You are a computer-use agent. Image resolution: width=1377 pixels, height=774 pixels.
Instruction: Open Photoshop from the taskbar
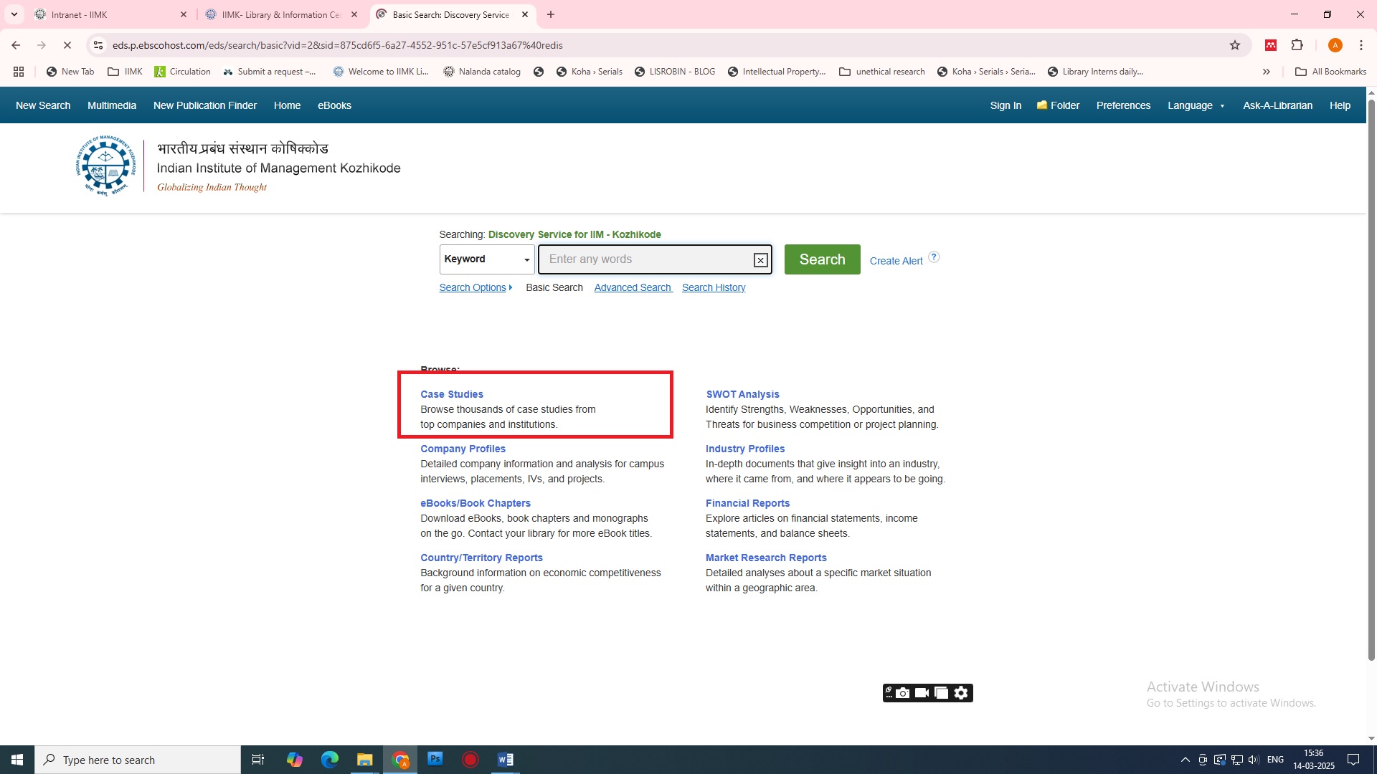[x=435, y=760]
